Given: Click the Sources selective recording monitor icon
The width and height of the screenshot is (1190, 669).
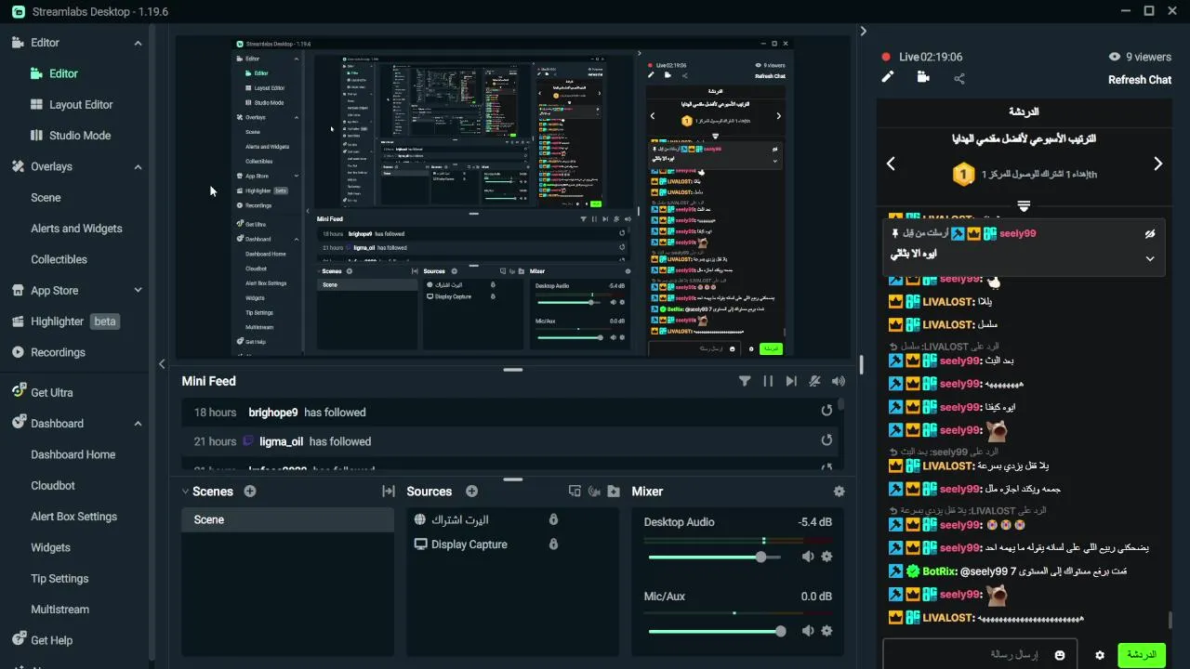Looking at the screenshot, I should coord(575,492).
